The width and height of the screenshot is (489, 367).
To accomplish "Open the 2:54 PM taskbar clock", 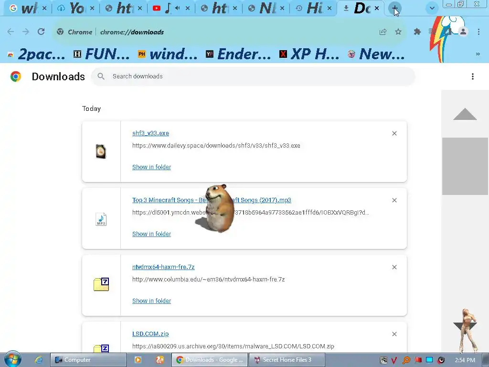I will click(465, 360).
